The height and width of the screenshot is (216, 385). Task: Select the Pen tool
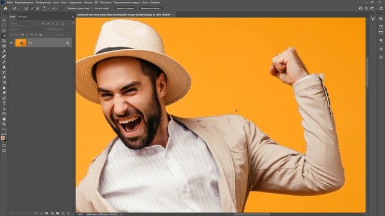4,98
